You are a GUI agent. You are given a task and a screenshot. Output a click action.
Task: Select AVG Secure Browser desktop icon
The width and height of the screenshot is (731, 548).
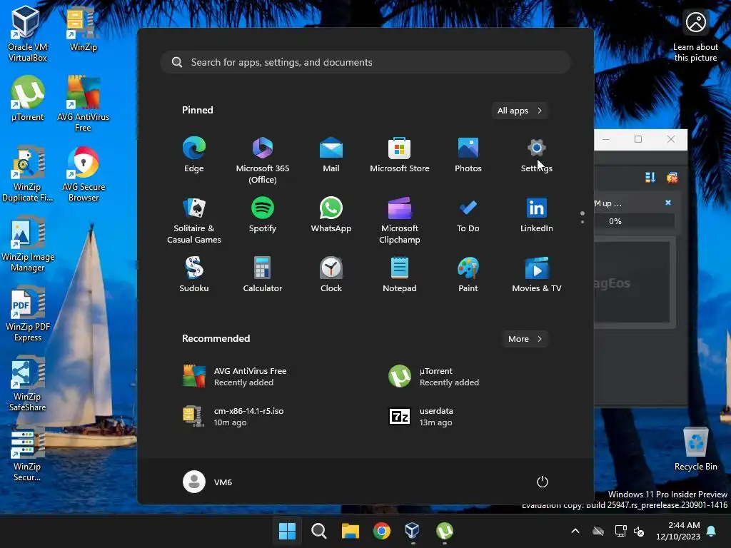(x=84, y=173)
